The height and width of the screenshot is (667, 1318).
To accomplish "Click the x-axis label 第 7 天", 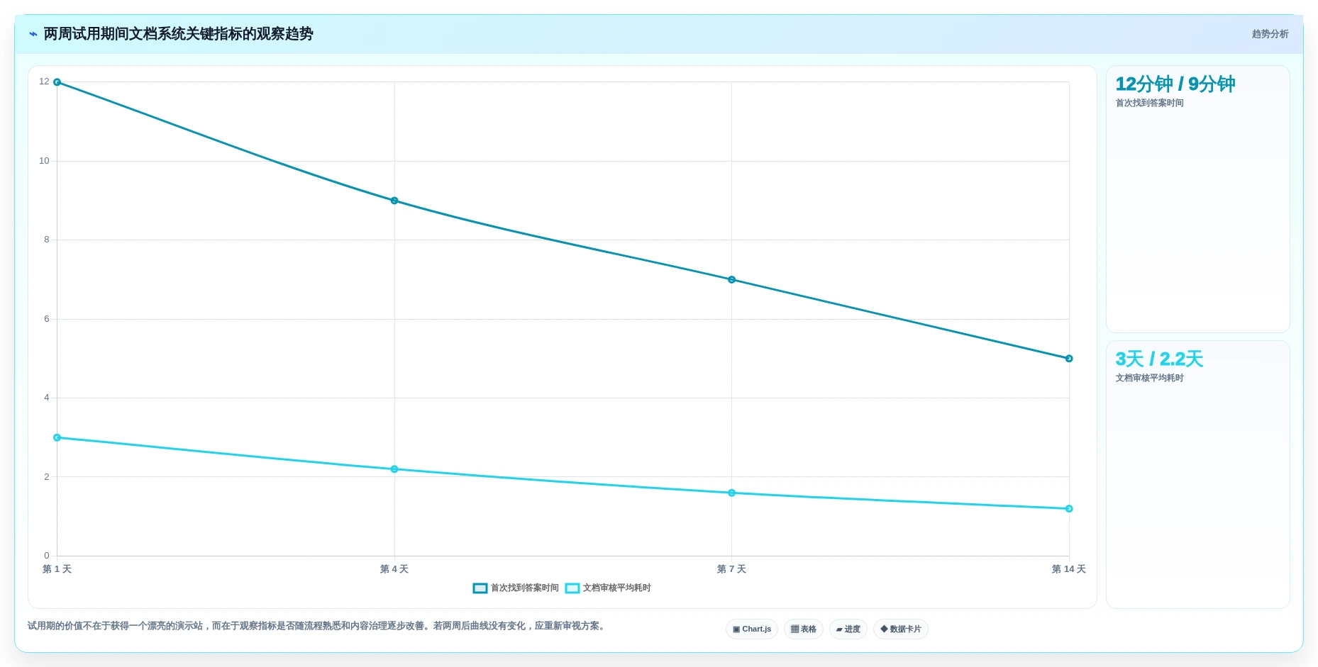I will (731, 569).
